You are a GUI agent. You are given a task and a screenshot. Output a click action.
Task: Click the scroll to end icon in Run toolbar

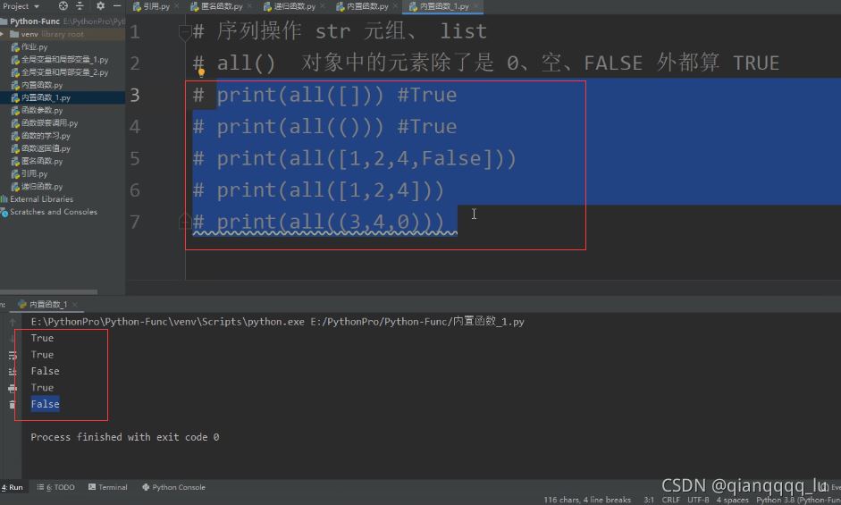[13, 371]
